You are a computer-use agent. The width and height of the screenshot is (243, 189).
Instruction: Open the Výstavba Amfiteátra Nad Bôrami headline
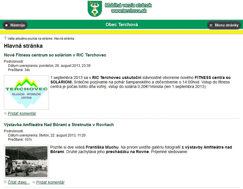point(58,125)
